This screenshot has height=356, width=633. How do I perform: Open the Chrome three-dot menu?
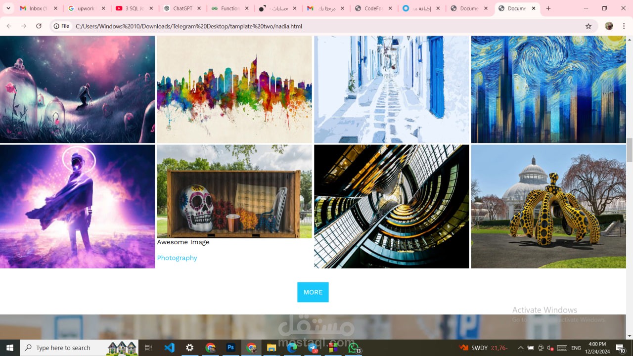point(624,26)
